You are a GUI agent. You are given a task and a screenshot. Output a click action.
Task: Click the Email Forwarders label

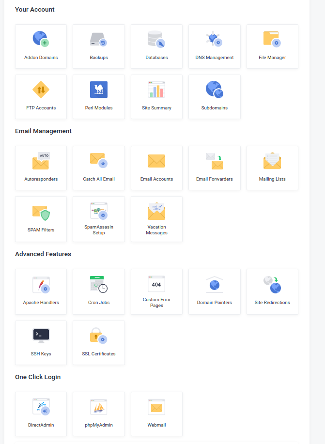[x=214, y=179]
